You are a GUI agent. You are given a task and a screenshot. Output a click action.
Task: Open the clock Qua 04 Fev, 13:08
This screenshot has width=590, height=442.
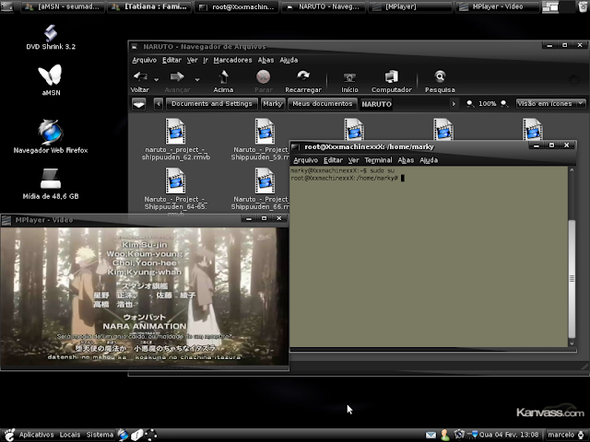509,435
